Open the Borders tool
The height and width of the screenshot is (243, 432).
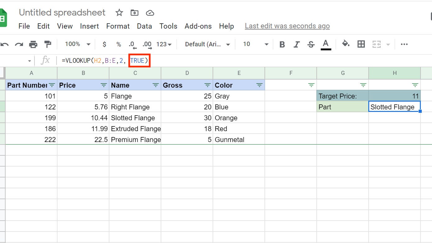click(361, 44)
